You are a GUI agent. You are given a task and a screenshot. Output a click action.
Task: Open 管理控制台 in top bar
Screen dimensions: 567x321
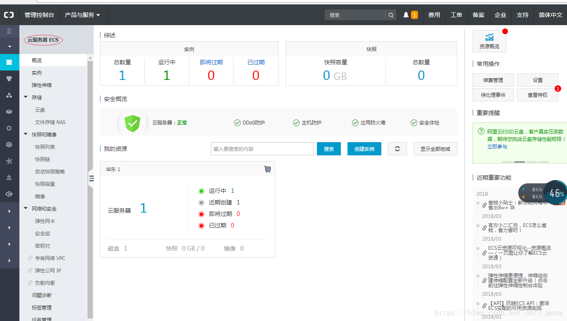tap(39, 15)
